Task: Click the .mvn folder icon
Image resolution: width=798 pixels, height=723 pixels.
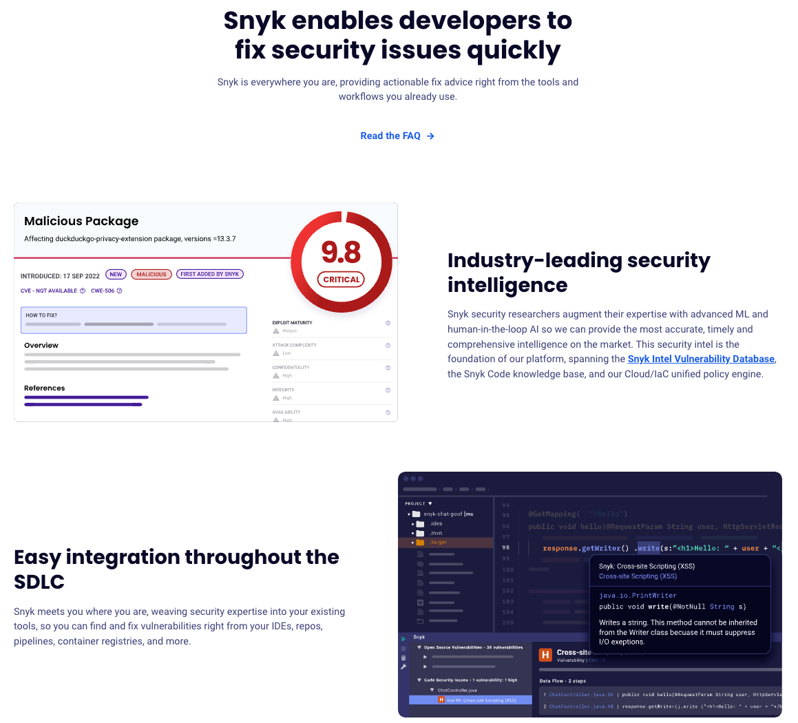Action: pyautogui.click(x=421, y=533)
